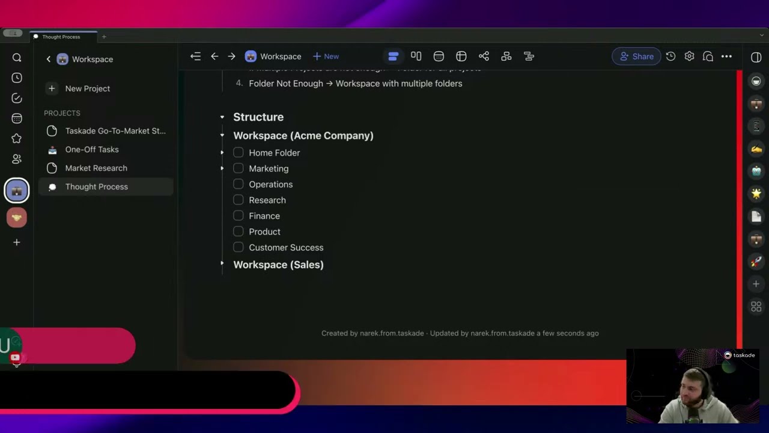
Task: Click the Structure heading text
Action: tap(258, 117)
